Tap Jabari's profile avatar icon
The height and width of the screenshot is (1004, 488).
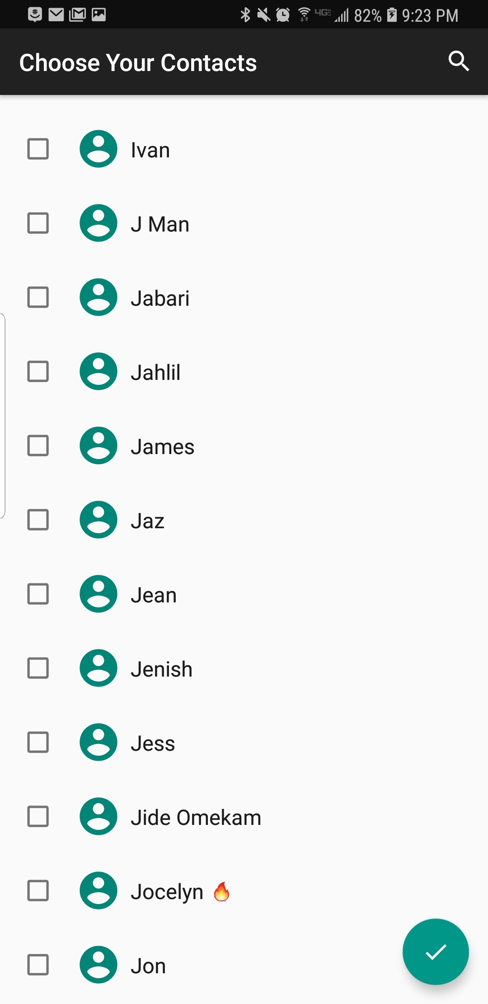pos(99,297)
